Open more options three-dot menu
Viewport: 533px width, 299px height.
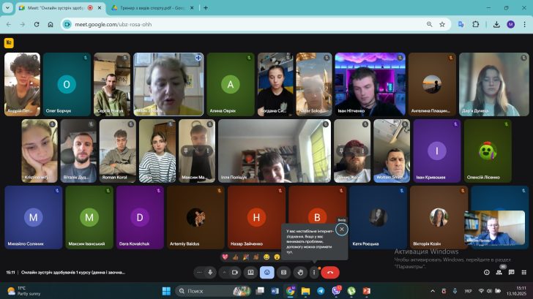pyautogui.click(x=314, y=272)
